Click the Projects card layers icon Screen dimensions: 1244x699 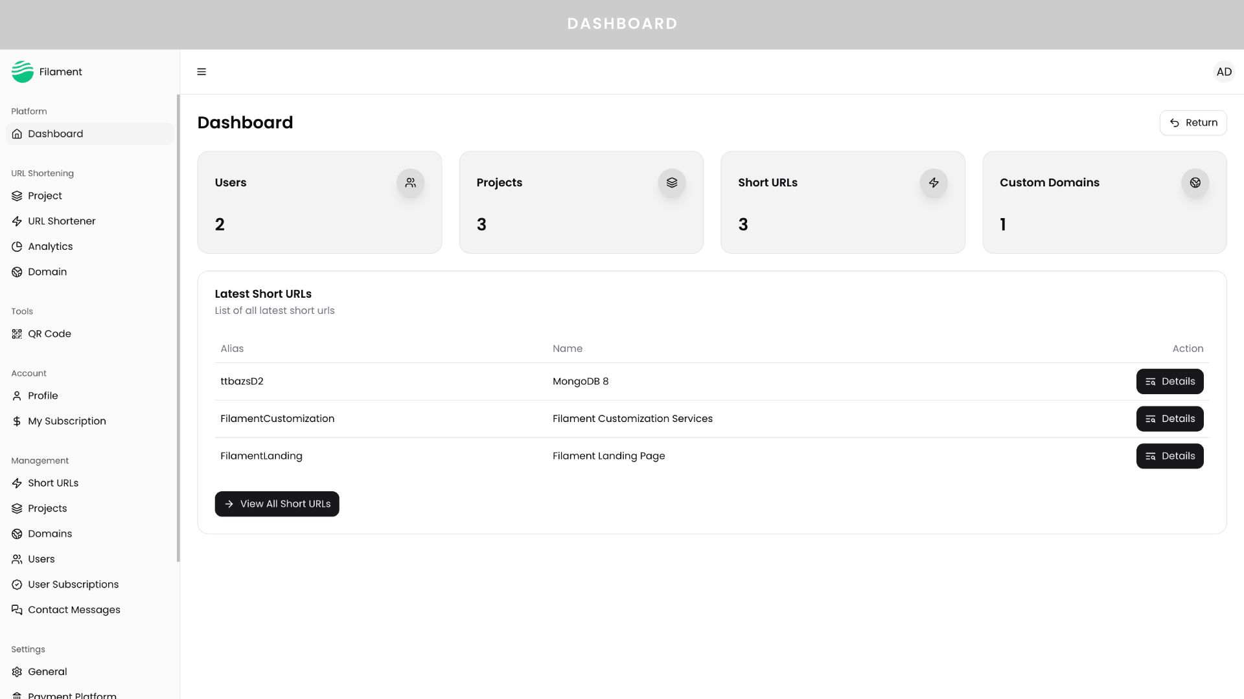tap(671, 183)
